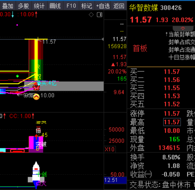Click stock code 300426
The width and height of the screenshot is (195, 190).
click(x=171, y=8)
